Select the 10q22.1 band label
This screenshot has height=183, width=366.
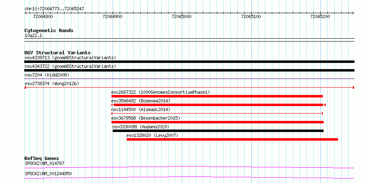pos(33,36)
